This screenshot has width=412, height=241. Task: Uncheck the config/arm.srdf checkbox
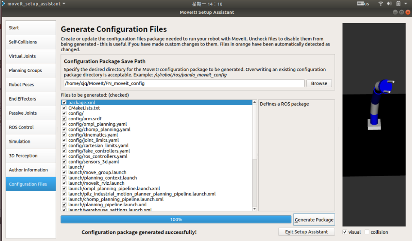pyautogui.click(x=64, y=119)
